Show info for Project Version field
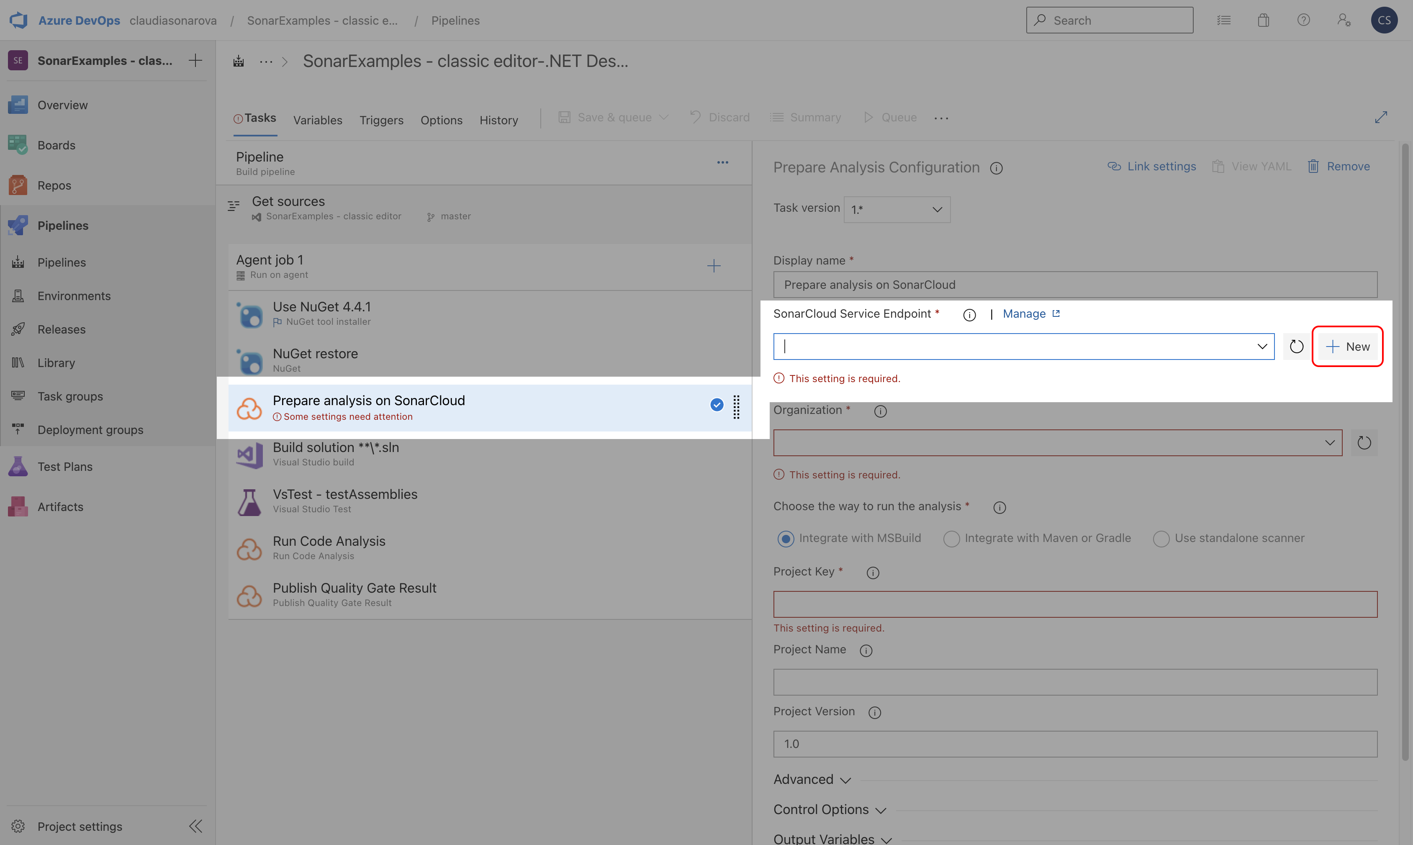Image resolution: width=1413 pixels, height=845 pixels. [x=875, y=713]
